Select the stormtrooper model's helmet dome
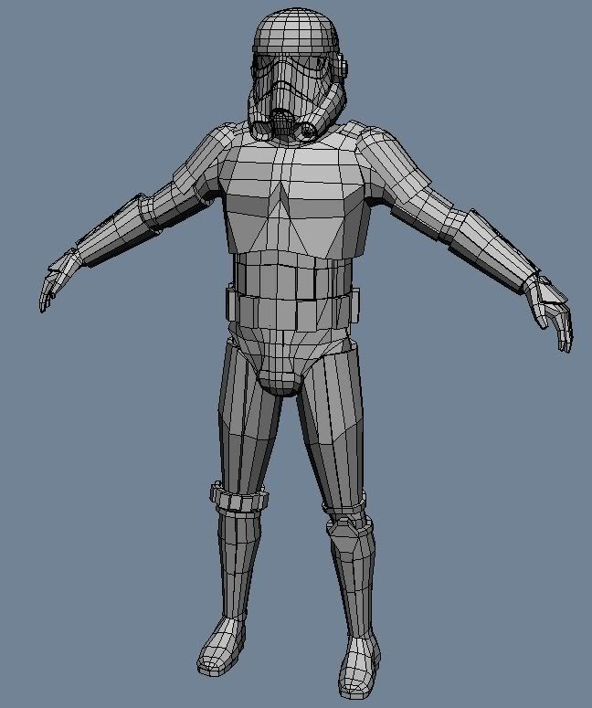 (296, 30)
